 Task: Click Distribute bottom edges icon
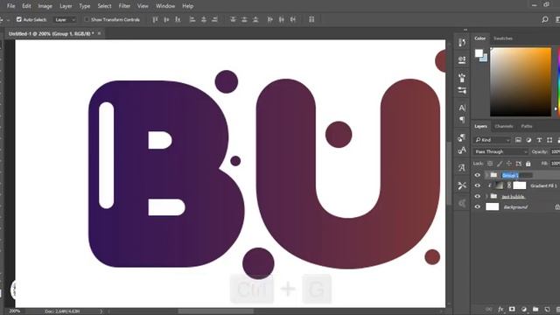[x=255, y=19]
